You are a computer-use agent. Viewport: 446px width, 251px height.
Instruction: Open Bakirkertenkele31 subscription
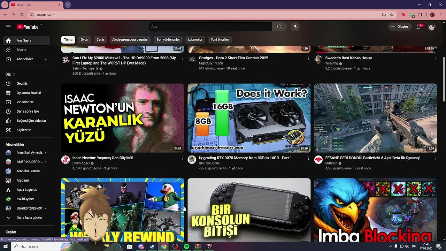pyautogui.click(x=26, y=208)
